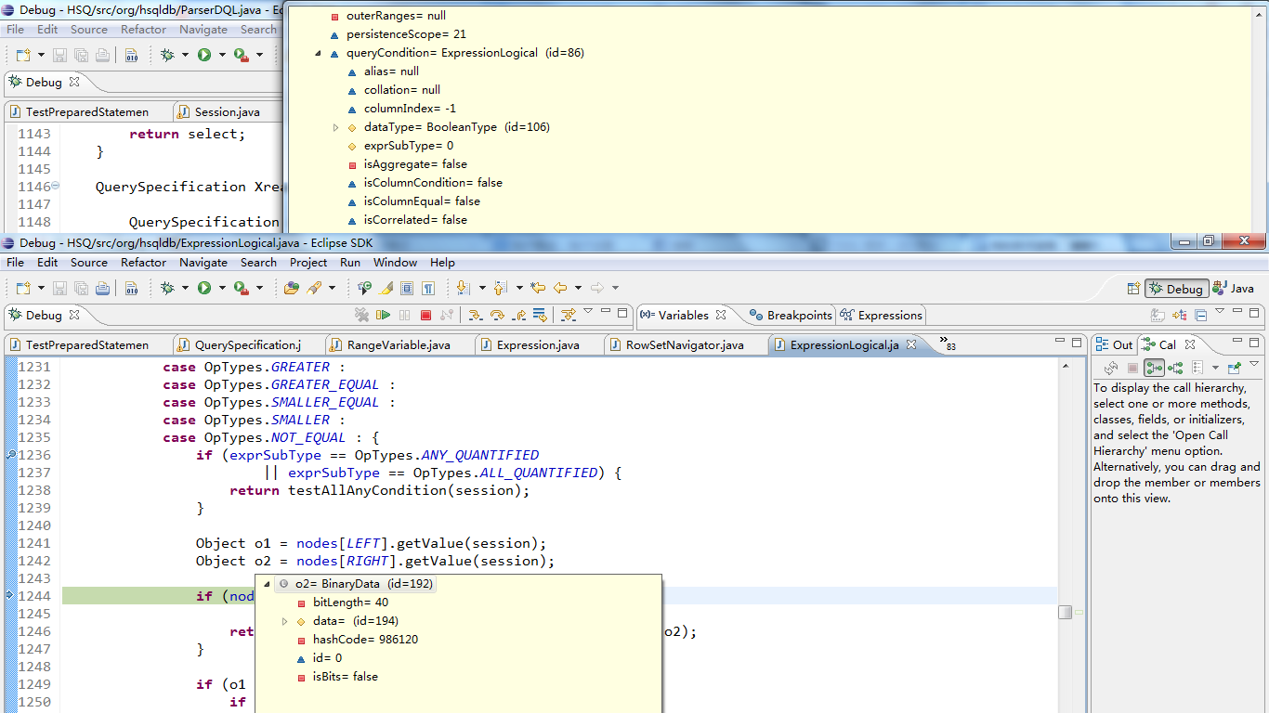Click the breakpoint marker at line 1236
Image resolution: width=1269 pixels, height=713 pixels.
(10, 455)
